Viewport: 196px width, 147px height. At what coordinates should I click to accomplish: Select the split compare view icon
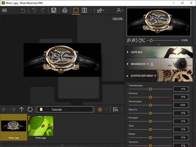(84, 10)
